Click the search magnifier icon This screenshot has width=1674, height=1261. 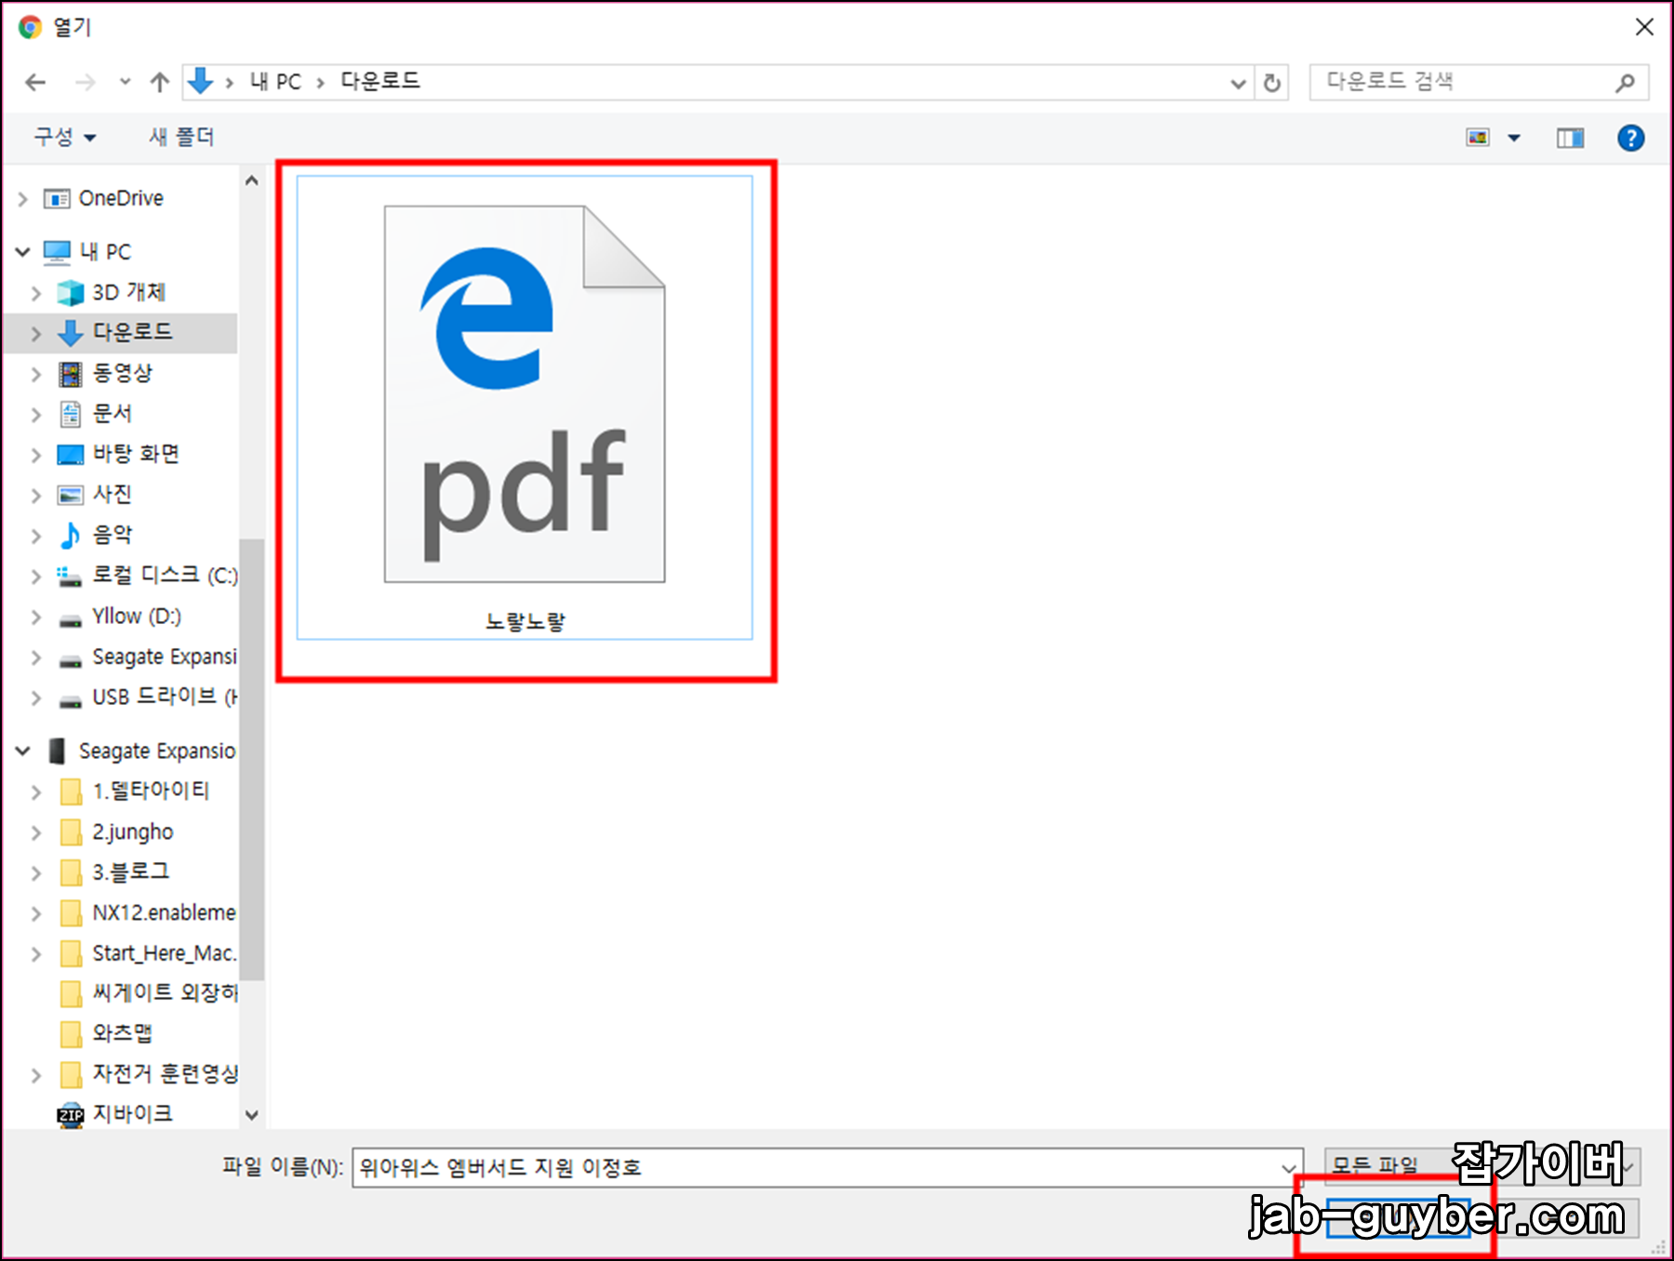[x=1625, y=83]
